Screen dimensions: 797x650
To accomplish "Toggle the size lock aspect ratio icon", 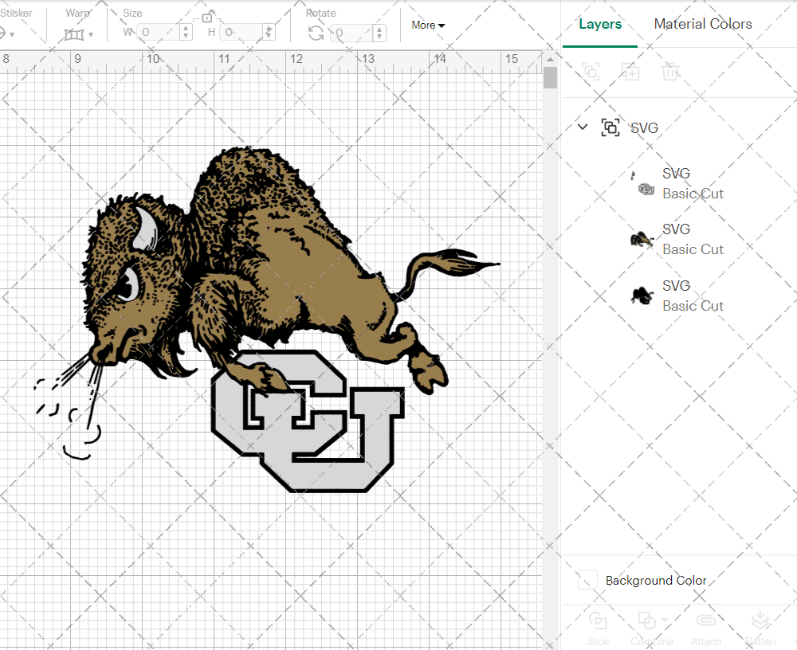I will pyautogui.click(x=207, y=17).
